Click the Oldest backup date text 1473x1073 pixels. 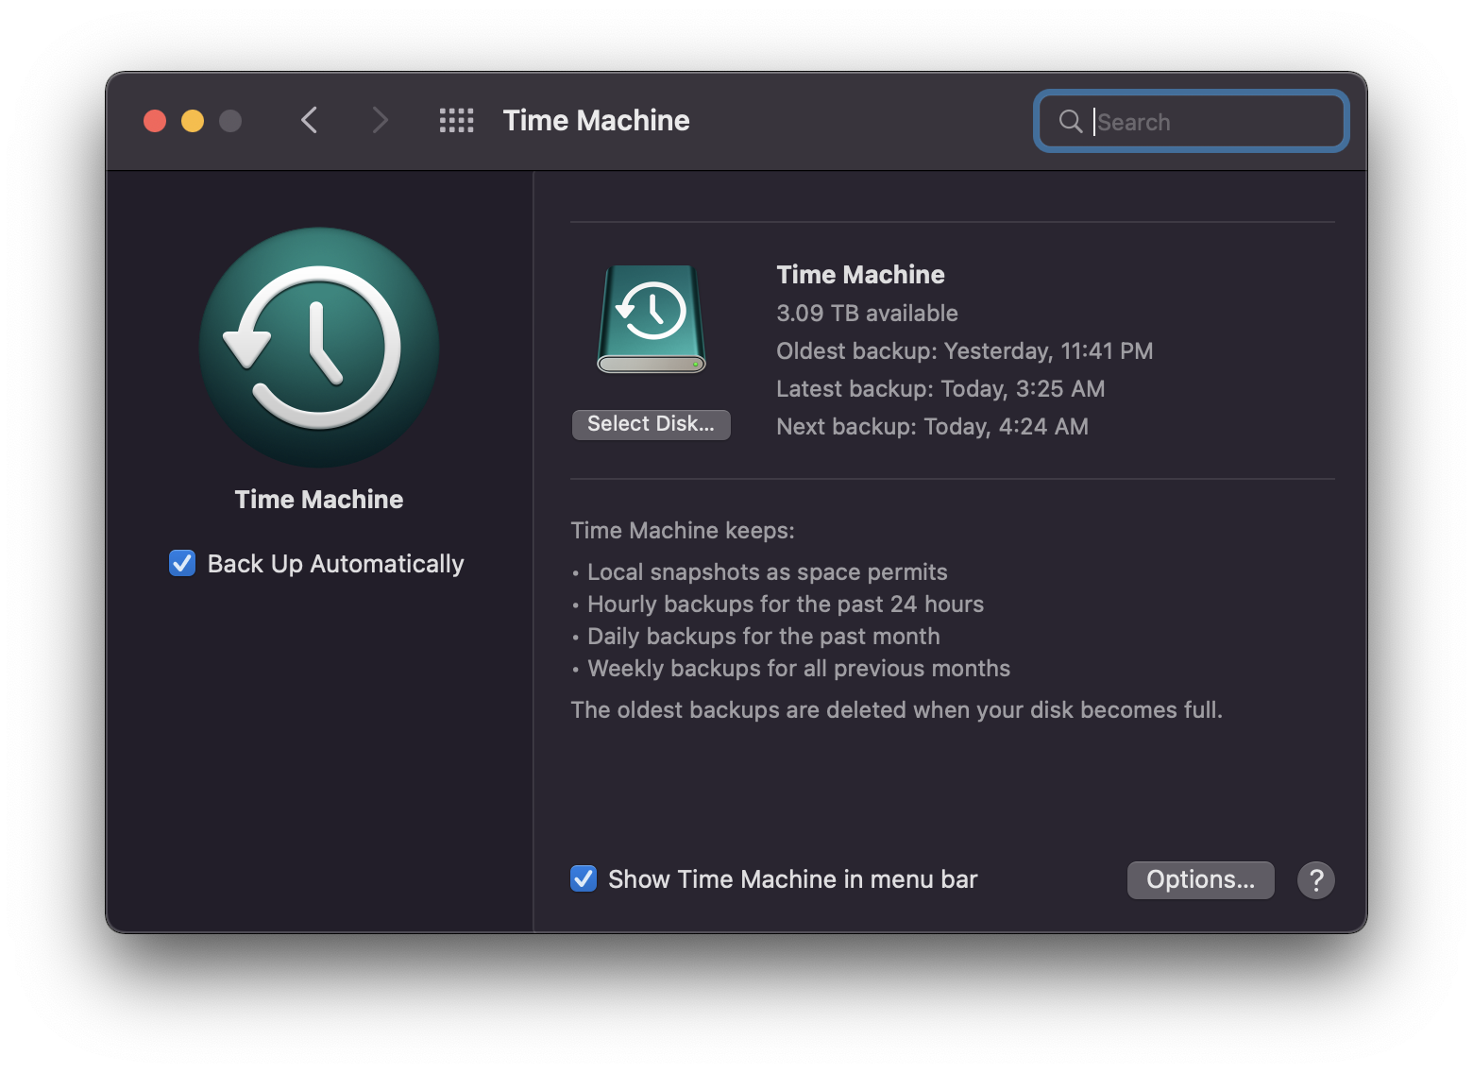point(964,351)
